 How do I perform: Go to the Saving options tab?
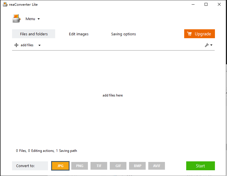(123, 34)
